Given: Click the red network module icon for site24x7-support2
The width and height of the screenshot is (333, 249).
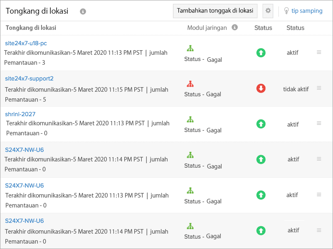Looking at the screenshot, I should [190, 84].
